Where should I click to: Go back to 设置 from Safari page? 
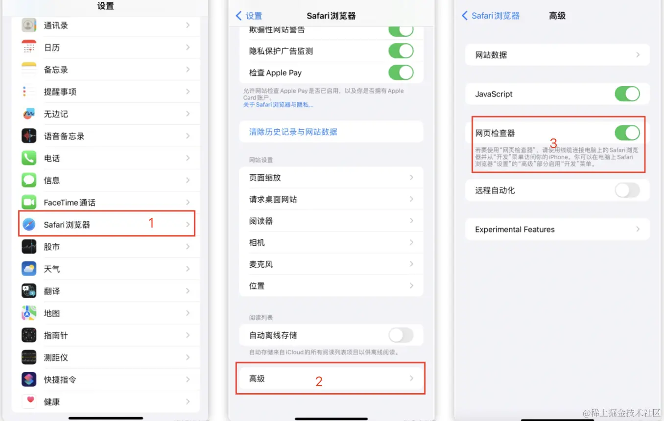point(249,16)
